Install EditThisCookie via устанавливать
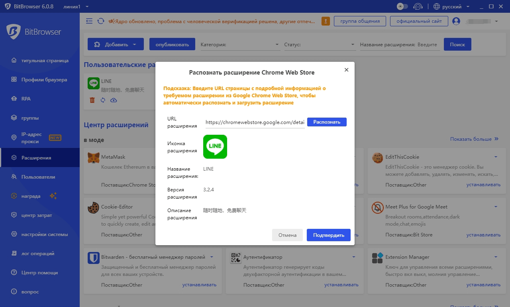This screenshot has height=307, width=510. (484, 185)
